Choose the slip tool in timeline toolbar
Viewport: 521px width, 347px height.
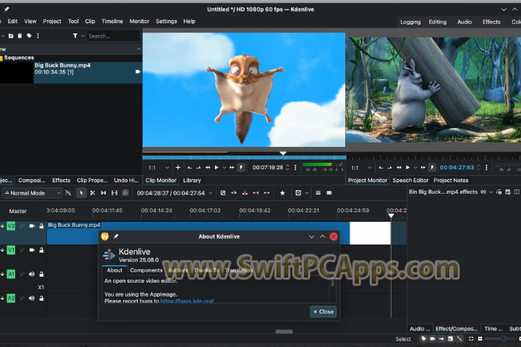[x=114, y=193]
